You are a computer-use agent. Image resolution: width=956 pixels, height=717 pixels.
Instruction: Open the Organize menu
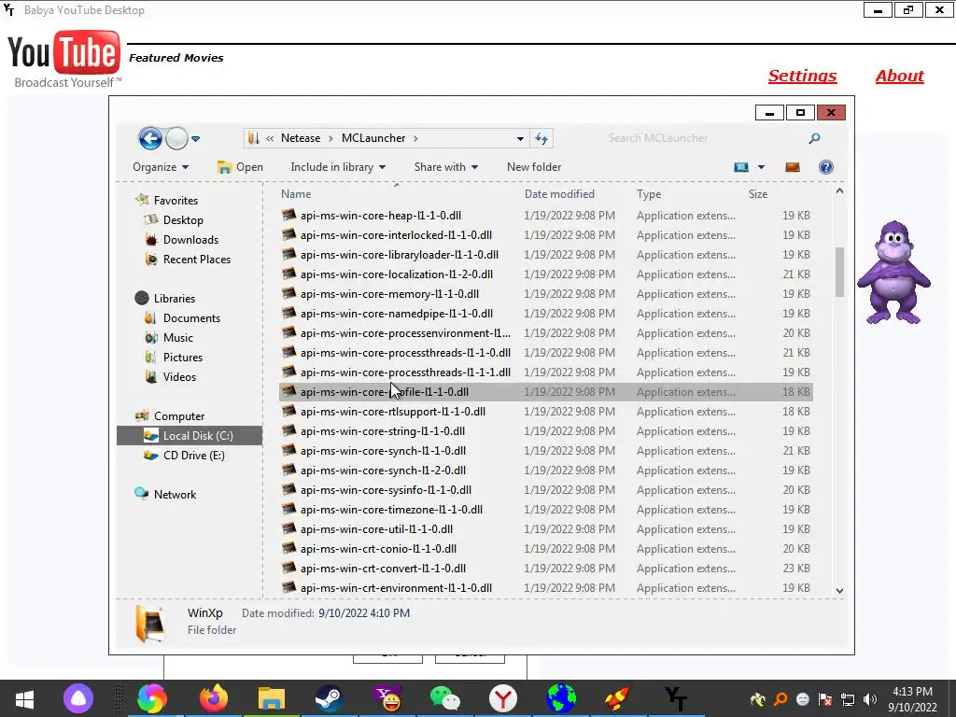pyautogui.click(x=161, y=167)
